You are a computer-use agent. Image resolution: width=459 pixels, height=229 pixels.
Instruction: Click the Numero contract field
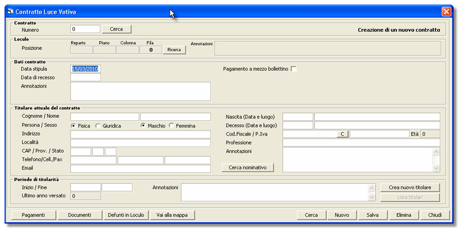pos(85,29)
